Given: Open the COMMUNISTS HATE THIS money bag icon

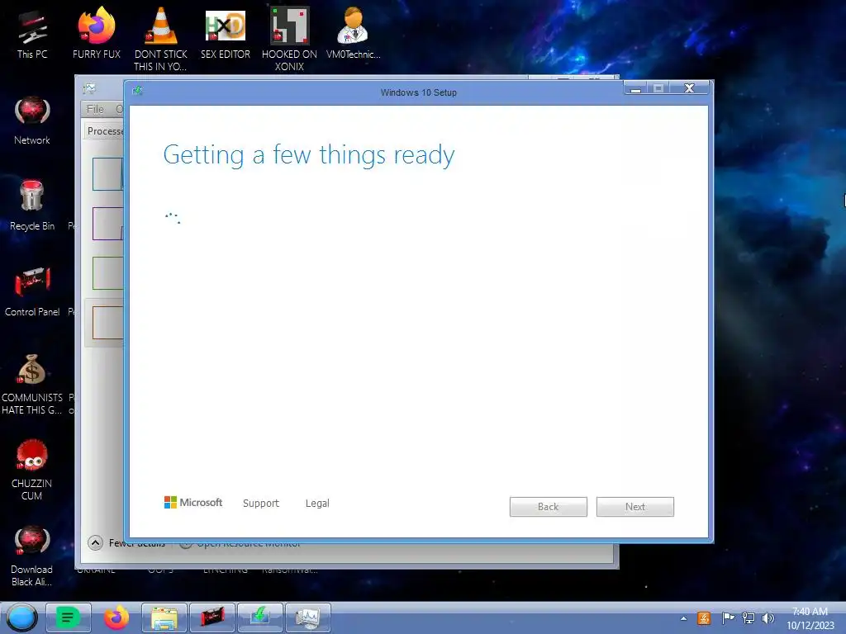Looking at the screenshot, I should [x=32, y=384].
